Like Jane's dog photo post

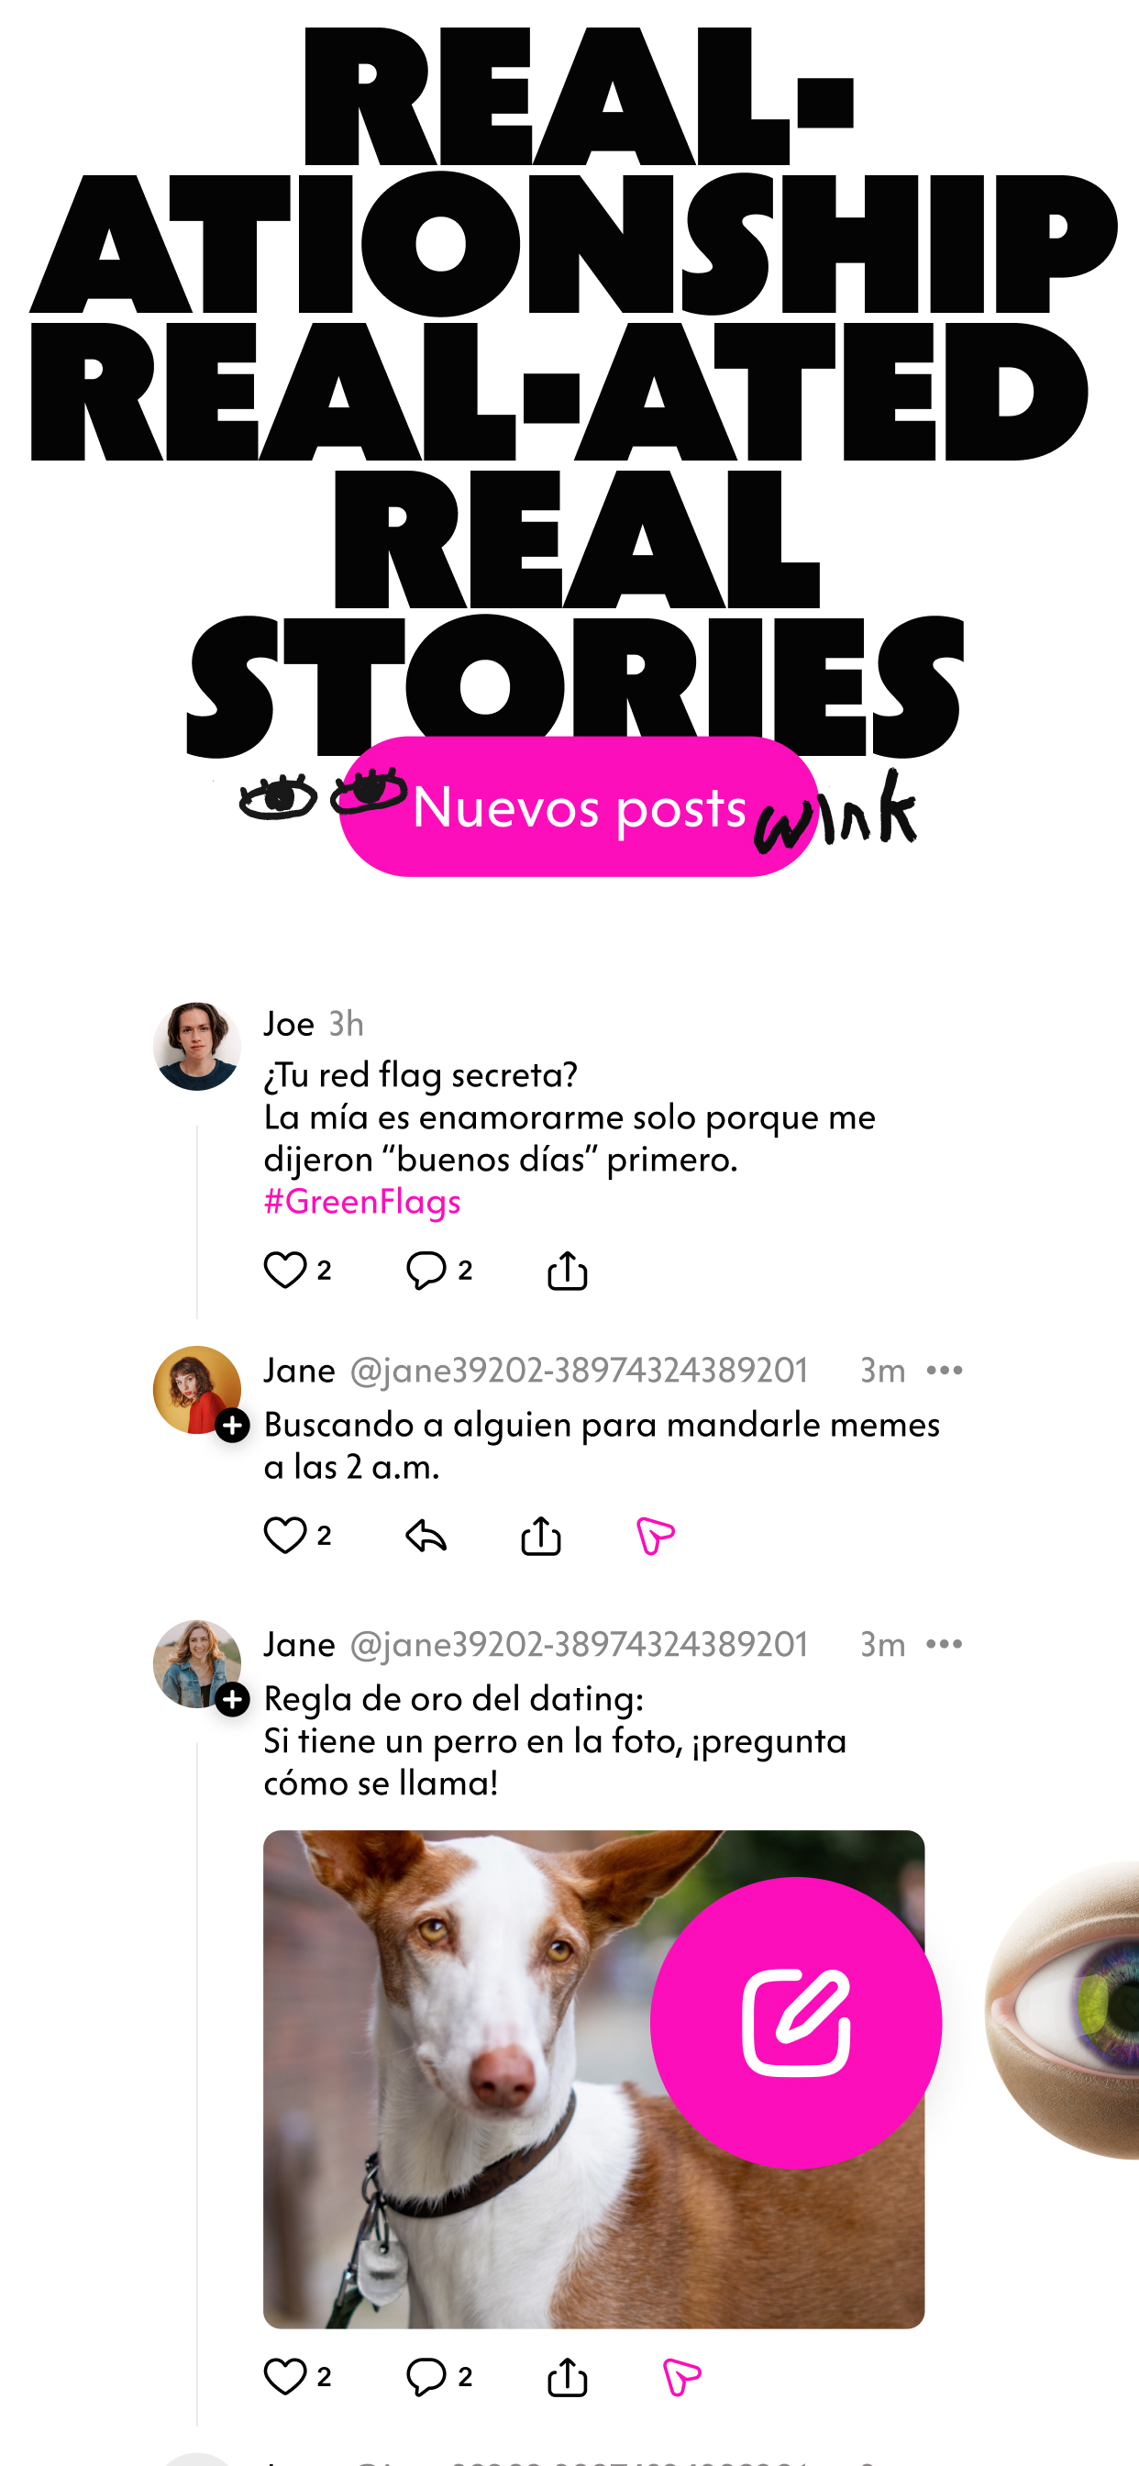285,2376
